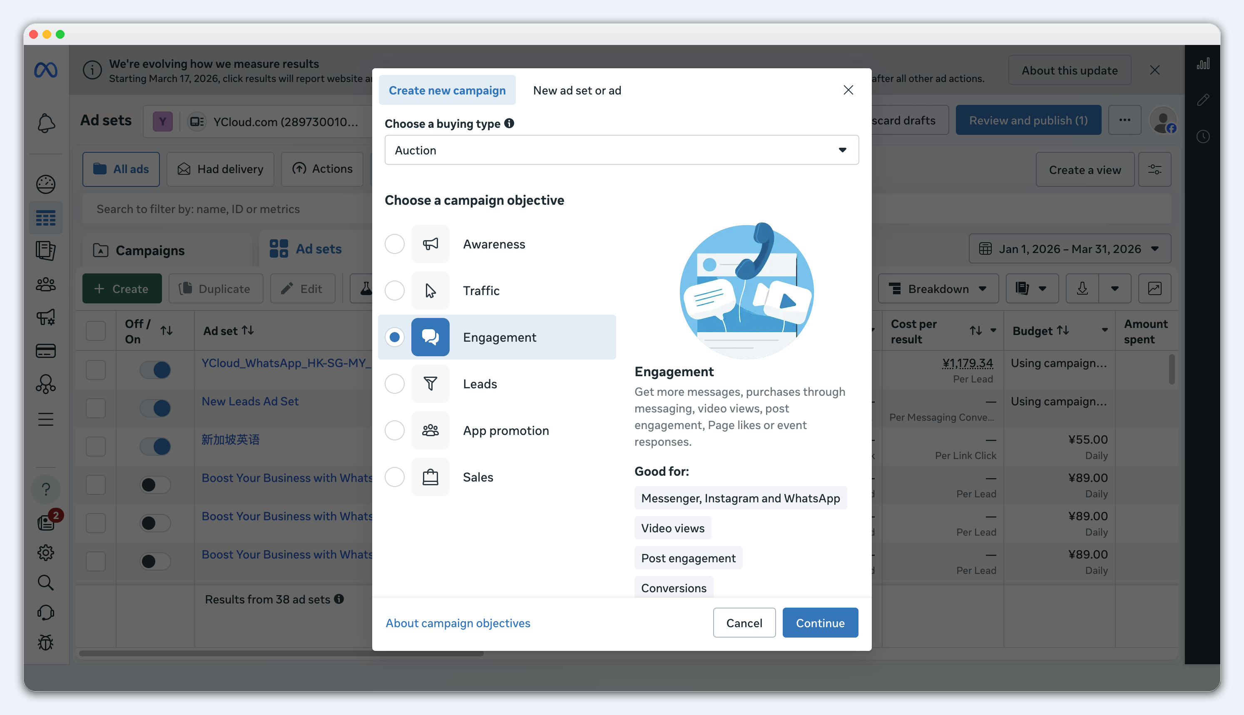Image resolution: width=1244 pixels, height=715 pixels.
Task: Open the notifications bell in sidebar
Action: 46,123
